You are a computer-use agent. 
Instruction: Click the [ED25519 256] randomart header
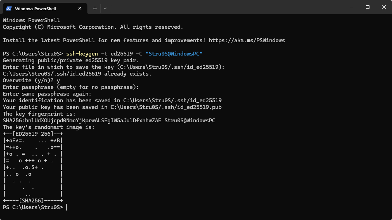[33, 134]
